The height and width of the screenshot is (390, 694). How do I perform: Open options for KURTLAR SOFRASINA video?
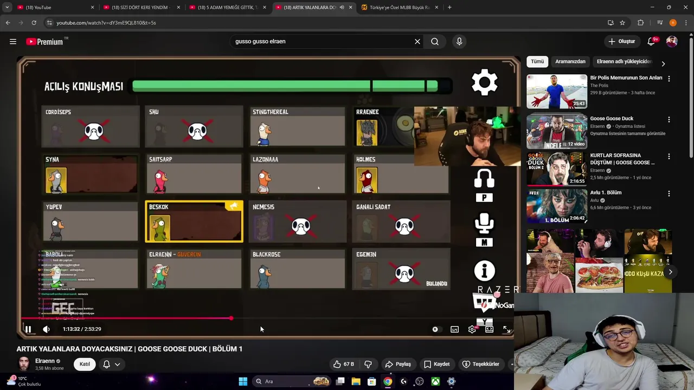[669, 157]
